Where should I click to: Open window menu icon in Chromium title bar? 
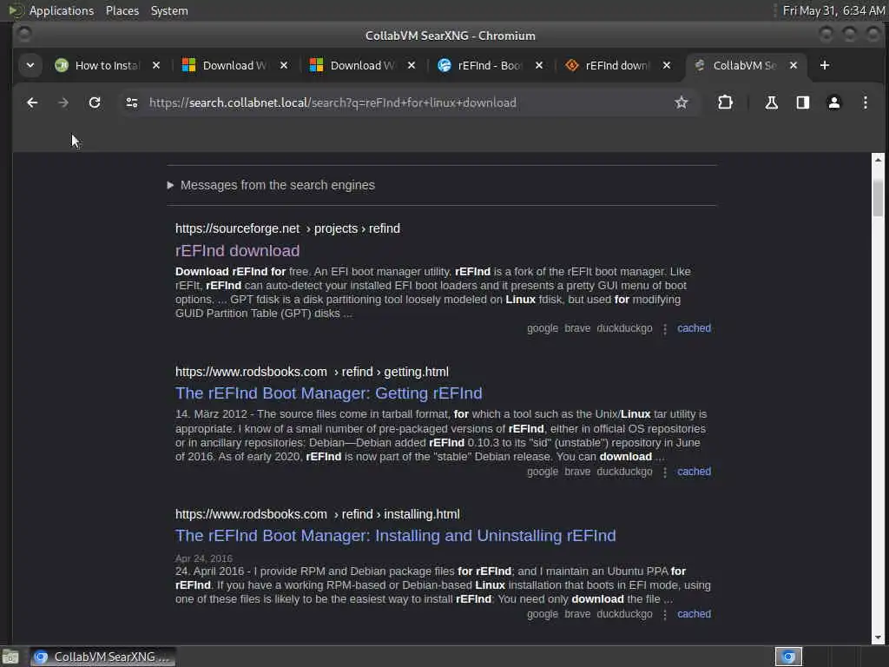[x=23, y=35]
